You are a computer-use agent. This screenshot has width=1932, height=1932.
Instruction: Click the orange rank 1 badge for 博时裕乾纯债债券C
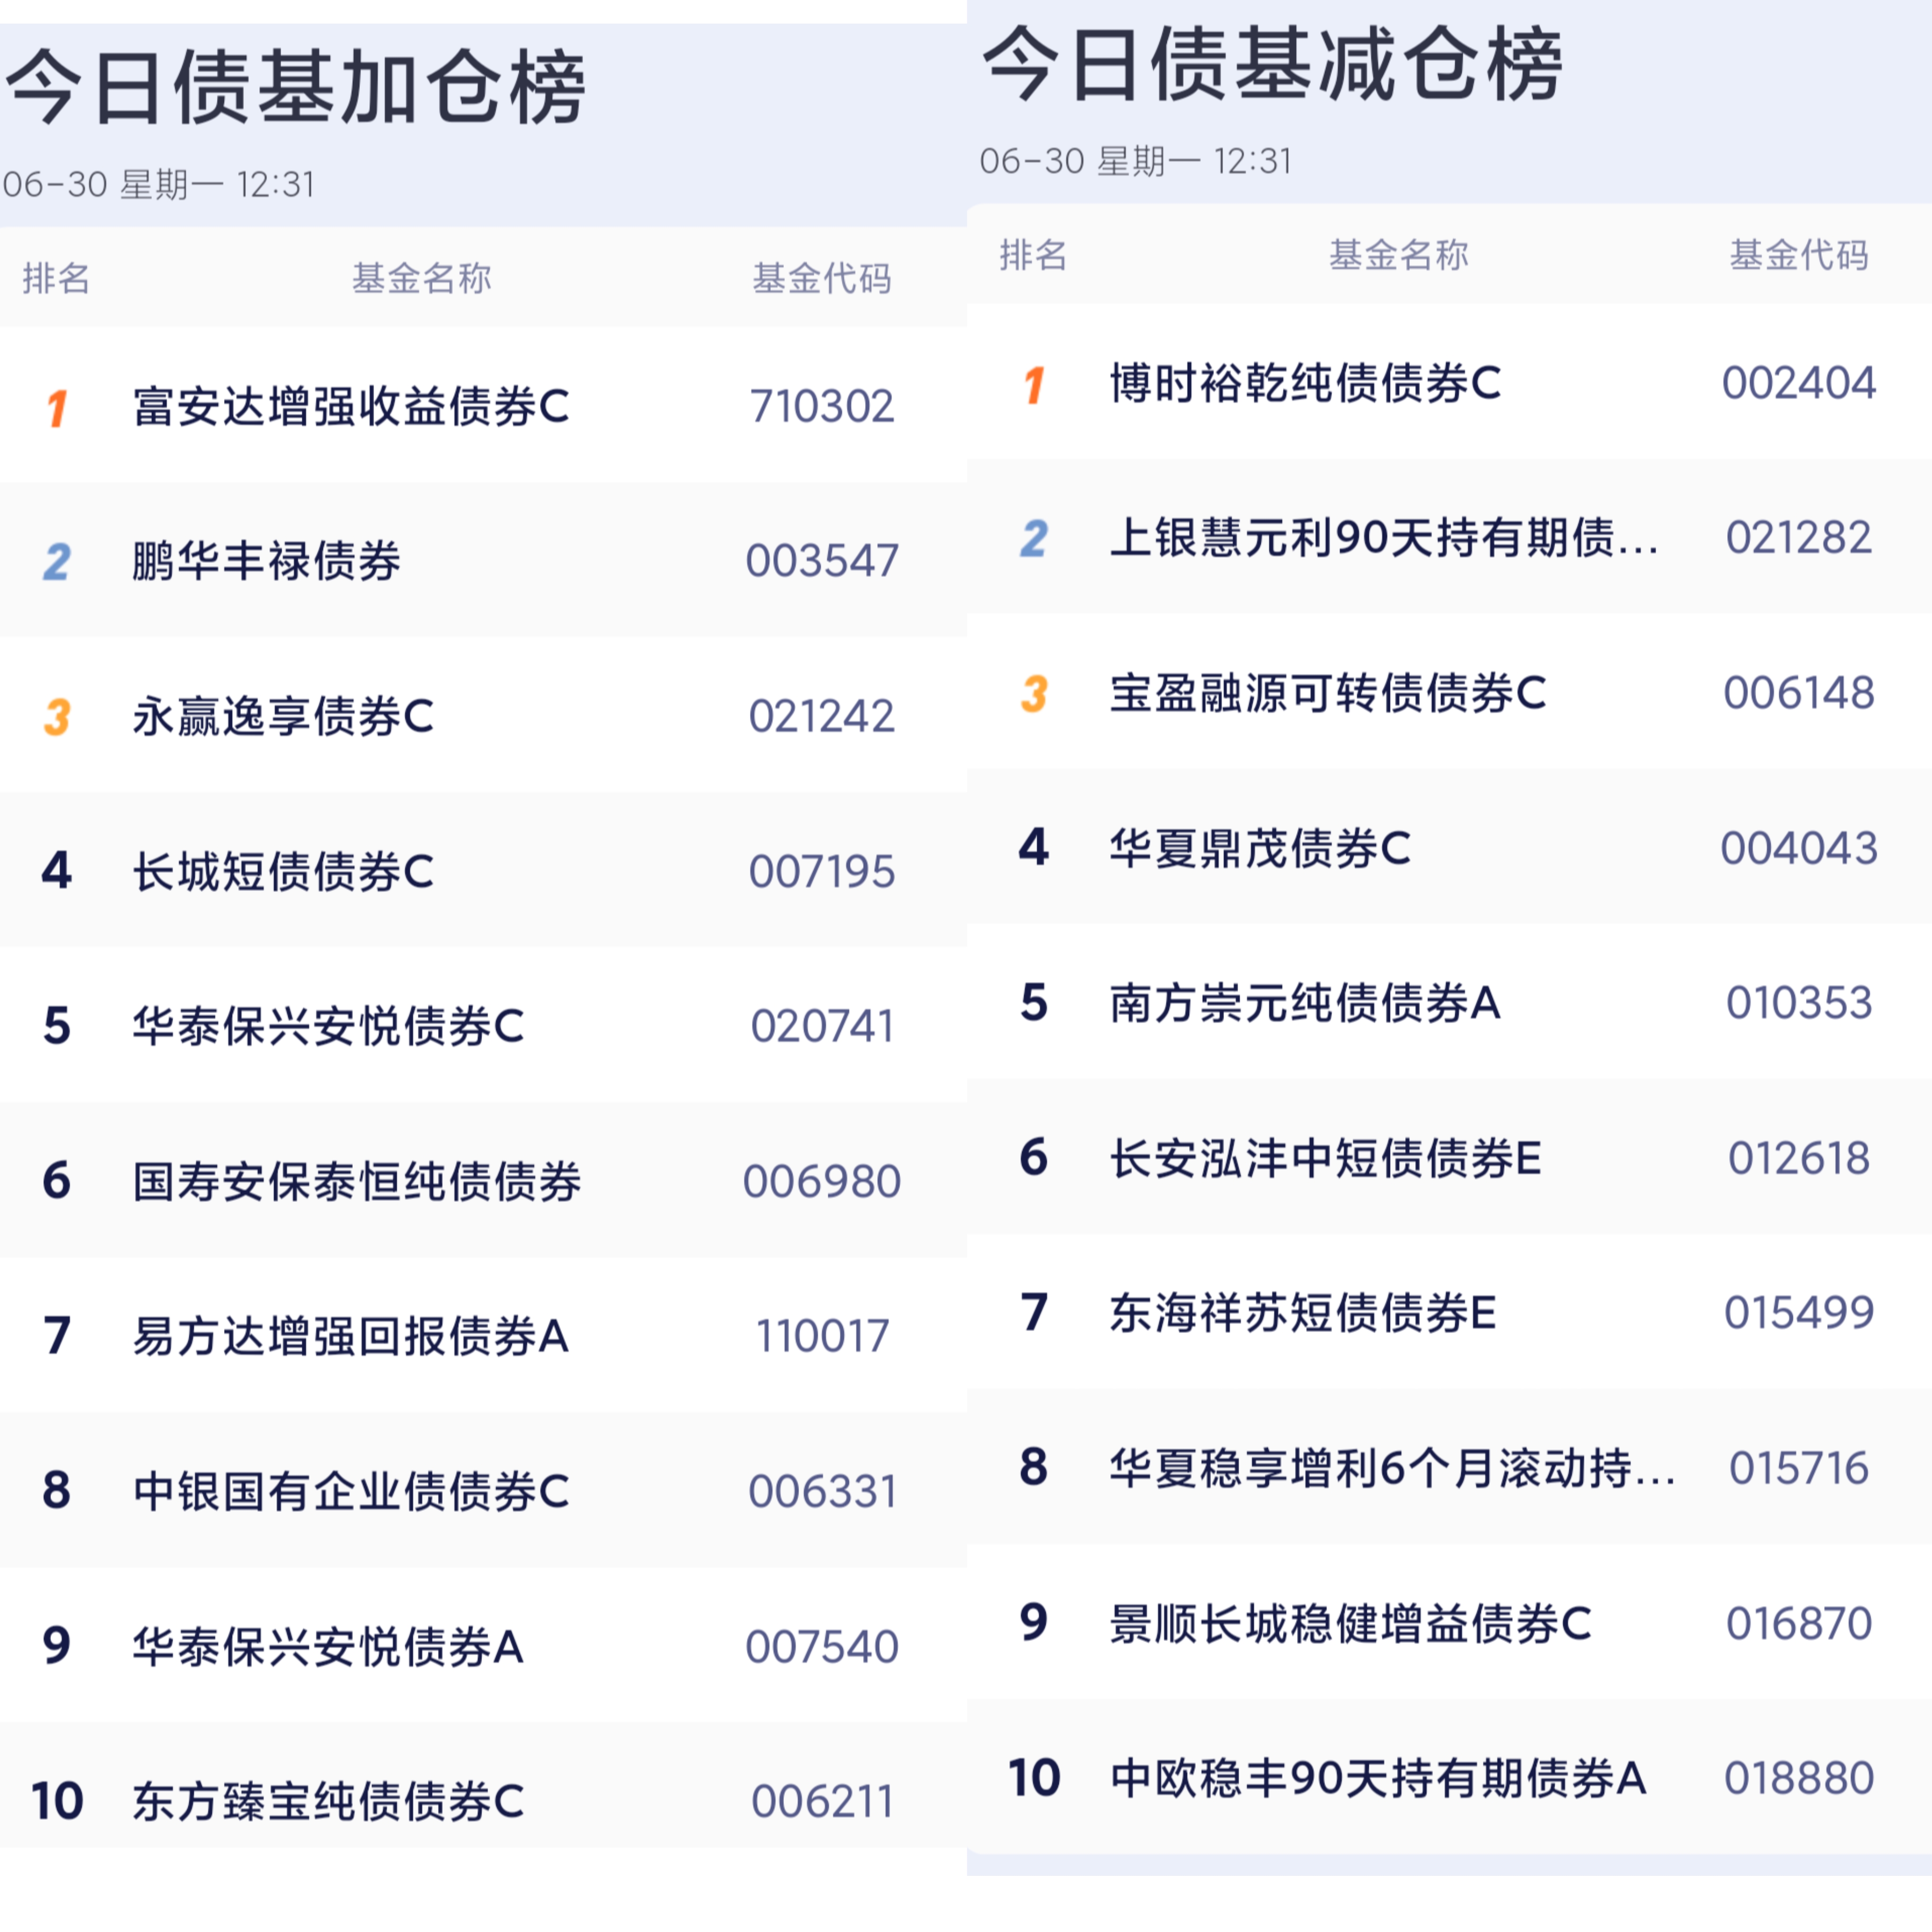click(1034, 384)
